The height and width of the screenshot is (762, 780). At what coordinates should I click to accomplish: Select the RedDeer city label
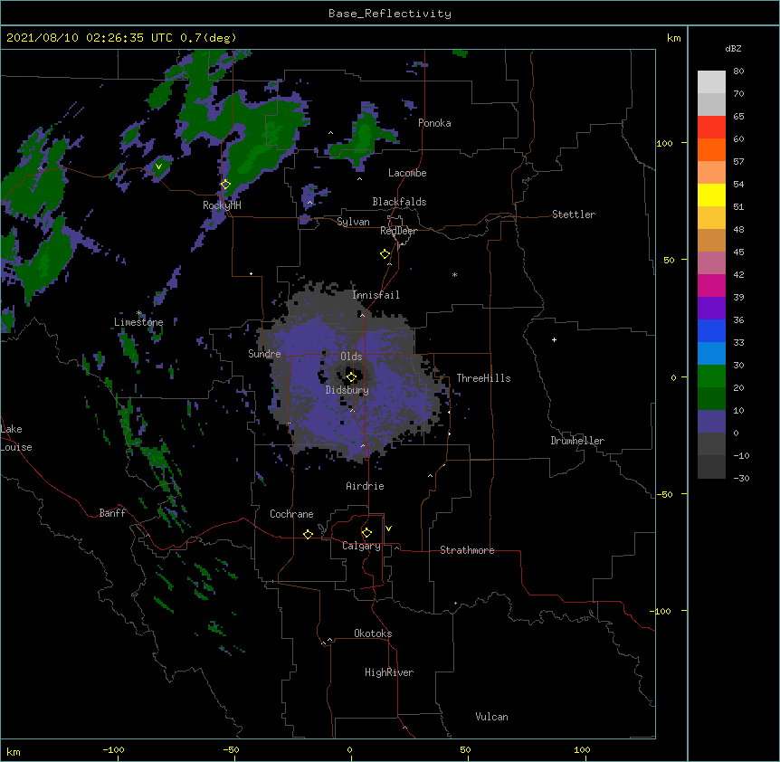(398, 231)
